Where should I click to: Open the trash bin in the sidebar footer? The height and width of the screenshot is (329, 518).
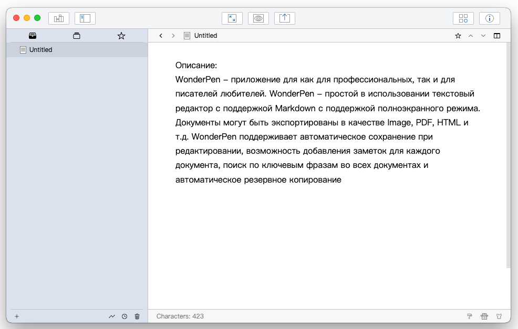point(137,316)
